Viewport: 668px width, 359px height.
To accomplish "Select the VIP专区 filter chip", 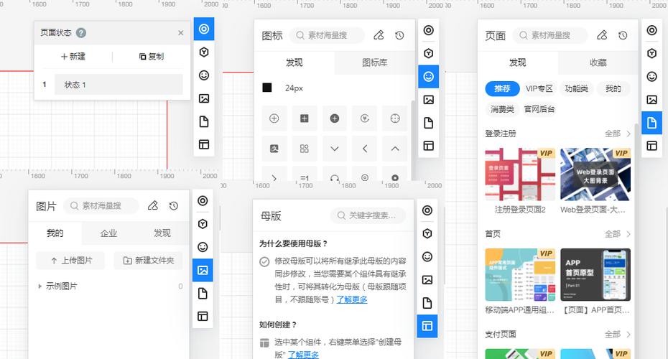I will point(539,88).
